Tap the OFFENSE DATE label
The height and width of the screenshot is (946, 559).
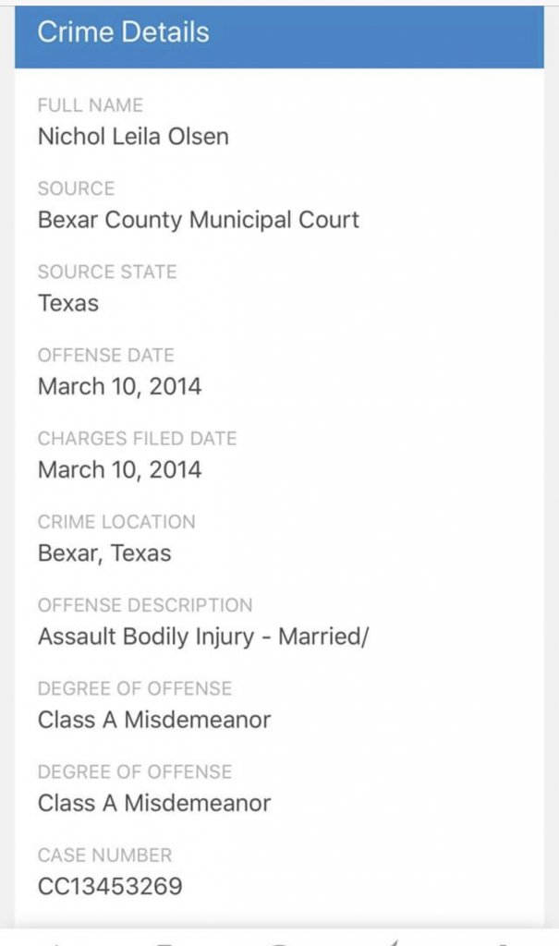[x=105, y=355]
